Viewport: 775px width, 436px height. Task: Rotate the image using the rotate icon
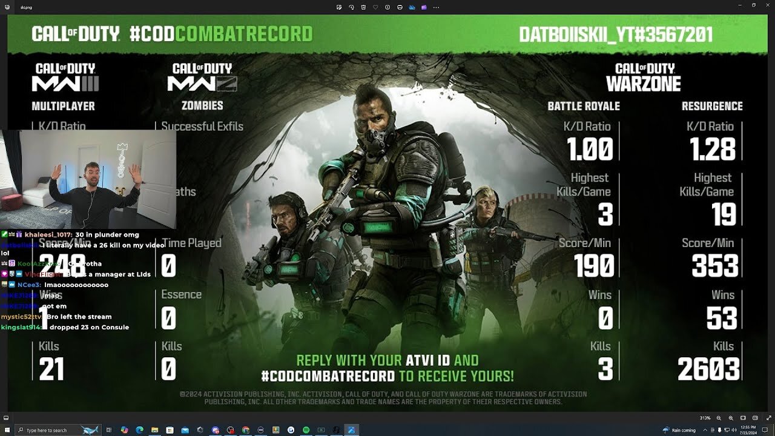tap(351, 7)
